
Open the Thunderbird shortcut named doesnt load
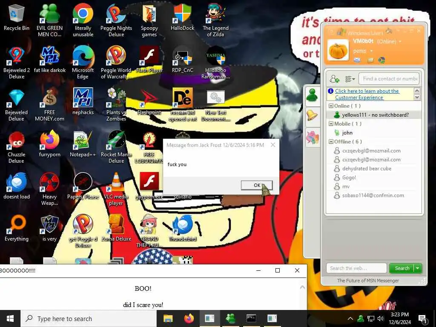[x=17, y=186]
